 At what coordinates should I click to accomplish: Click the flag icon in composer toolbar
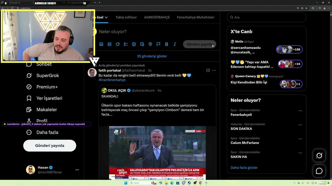pyautogui.click(x=158, y=44)
